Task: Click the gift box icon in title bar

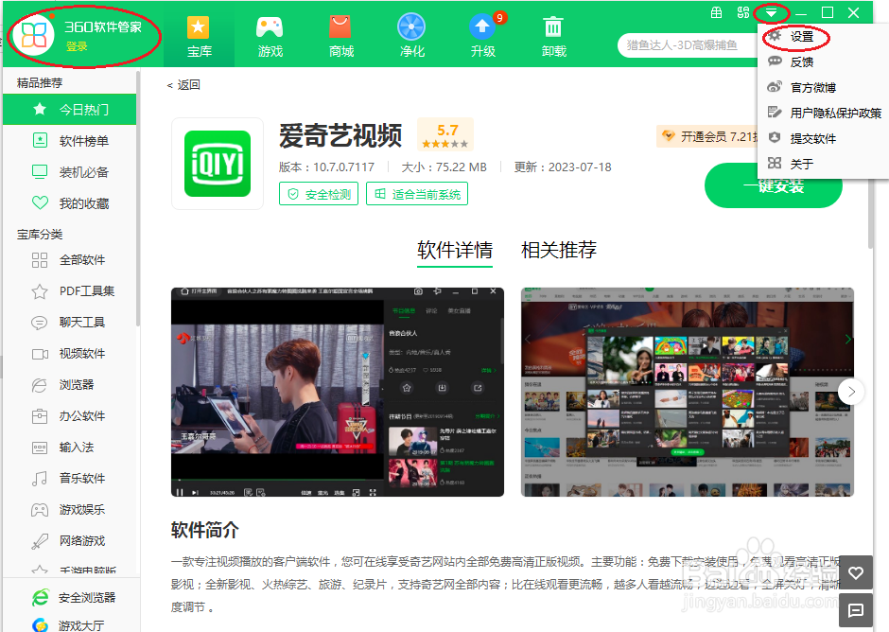Action: click(717, 12)
